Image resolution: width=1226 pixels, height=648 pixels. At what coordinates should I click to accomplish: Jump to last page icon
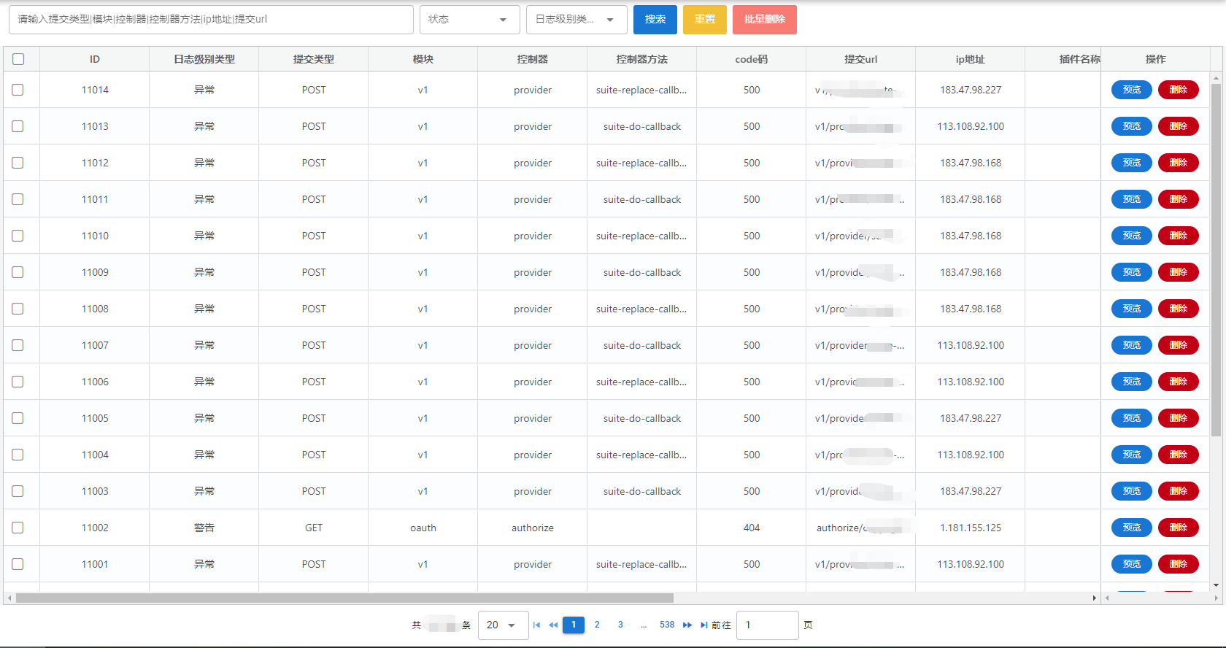[x=703, y=625]
